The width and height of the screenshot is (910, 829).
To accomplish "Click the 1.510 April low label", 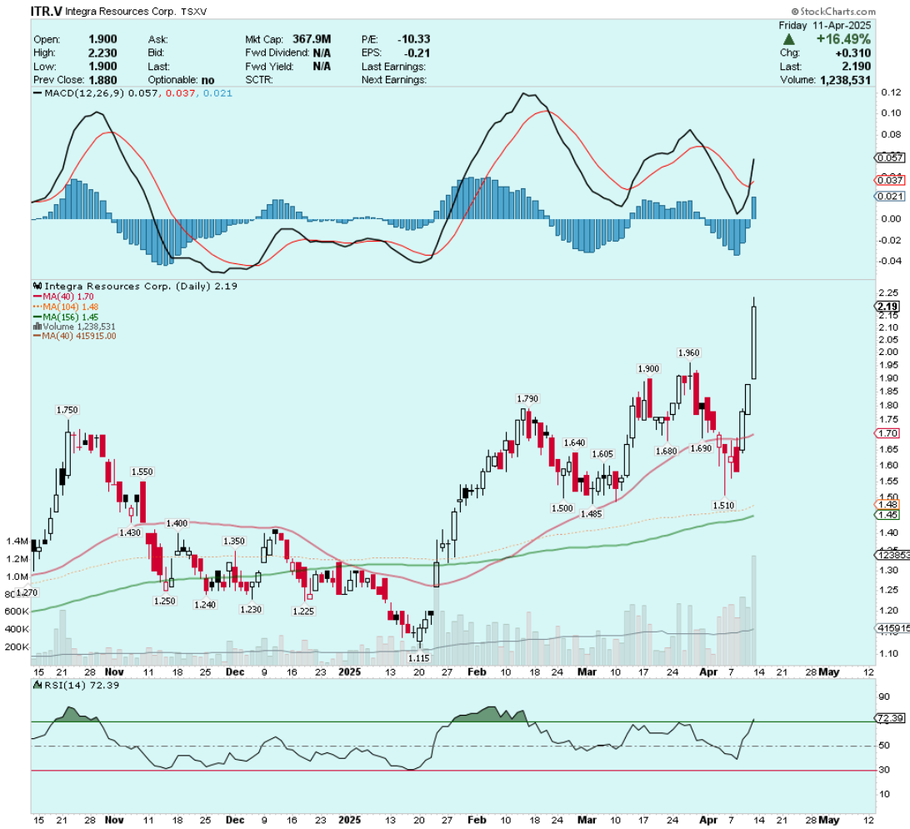I will tap(723, 506).
